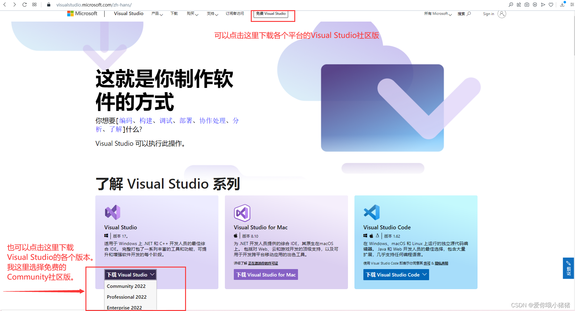Reload the current page
Screen dimensions: 575x311
click(x=24, y=5)
